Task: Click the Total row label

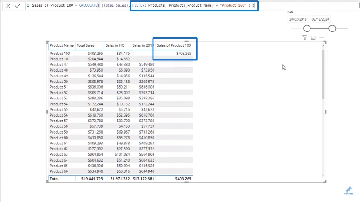Action: [x=54, y=179]
